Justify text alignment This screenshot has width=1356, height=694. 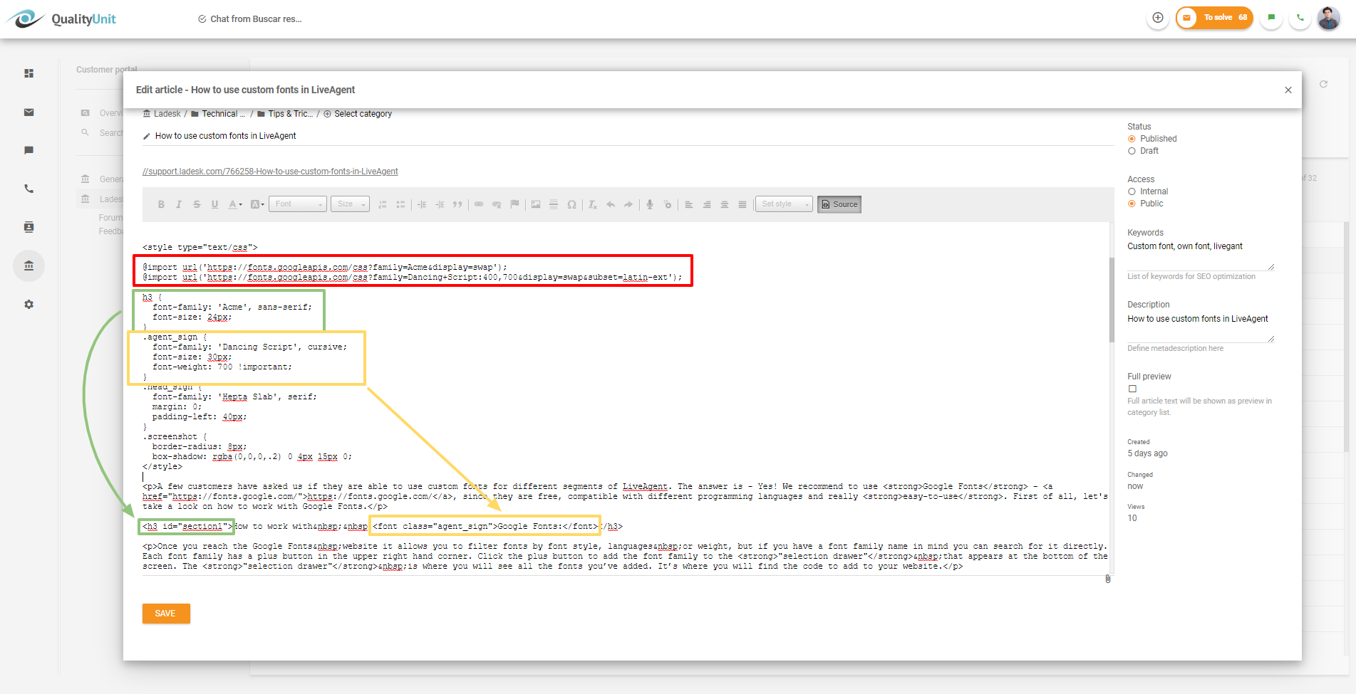point(742,204)
